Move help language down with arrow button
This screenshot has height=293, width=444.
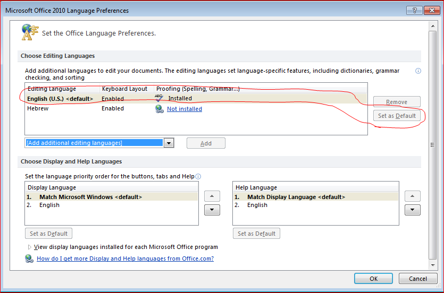413,210
